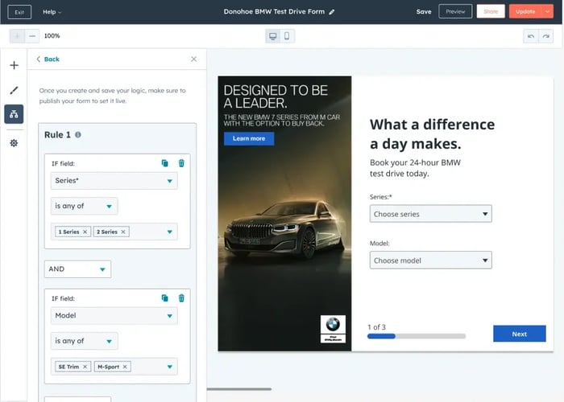The width and height of the screenshot is (564, 402).
Task: Delete the Series condition with the trash icon
Action: [181, 163]
